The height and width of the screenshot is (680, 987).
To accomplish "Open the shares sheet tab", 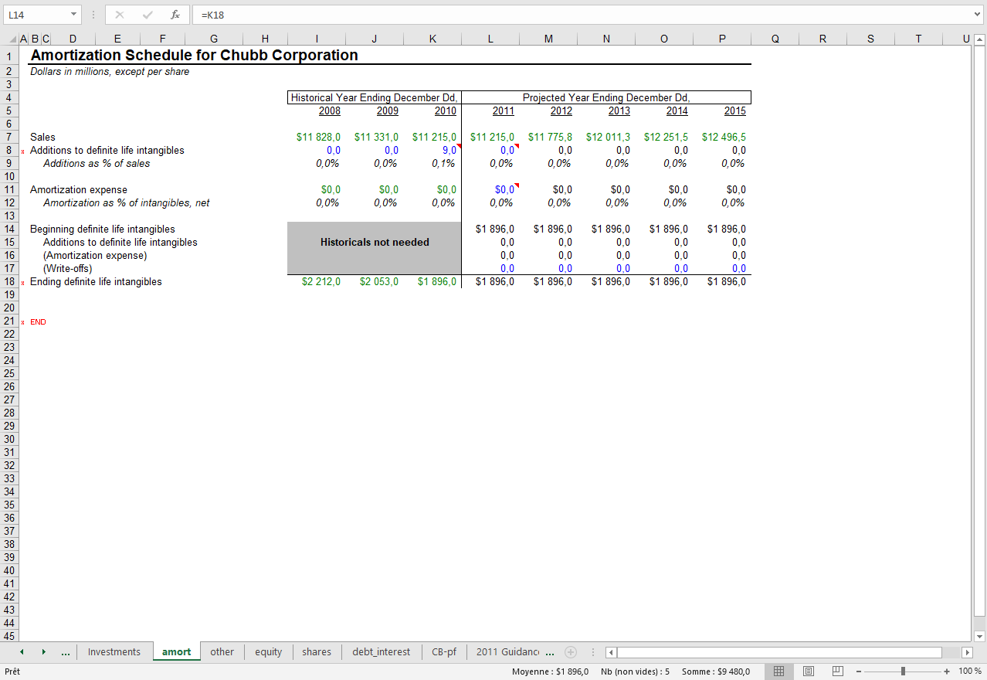I will pyautogui.click(x=317, y=652).
